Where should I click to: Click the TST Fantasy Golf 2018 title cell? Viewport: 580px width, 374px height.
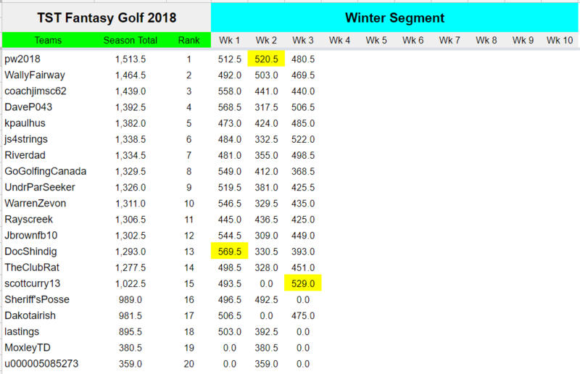106,17
